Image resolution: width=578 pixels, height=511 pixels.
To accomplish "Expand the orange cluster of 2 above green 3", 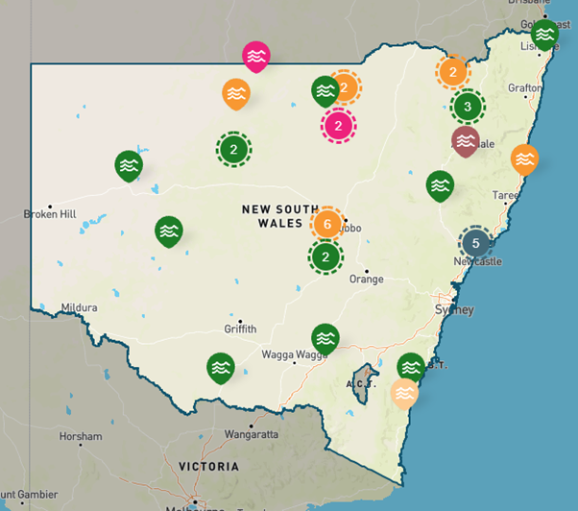I will point(453,71).
